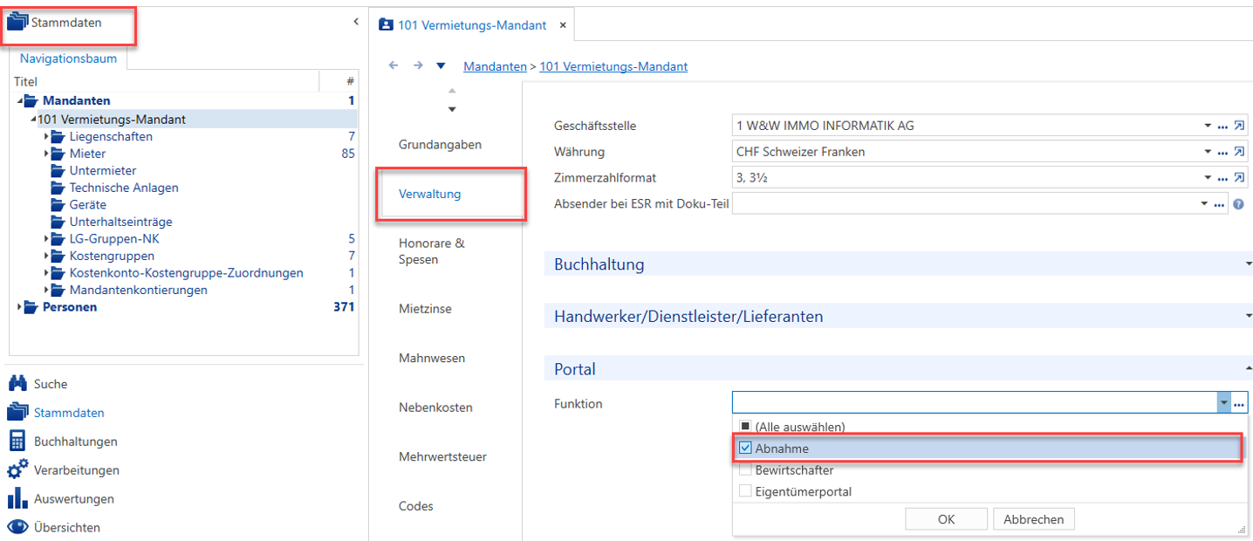Open Währung record via link arrow icon
Screen dimensions: 1253x541
pyautogui.click(x=1239, y=152)
